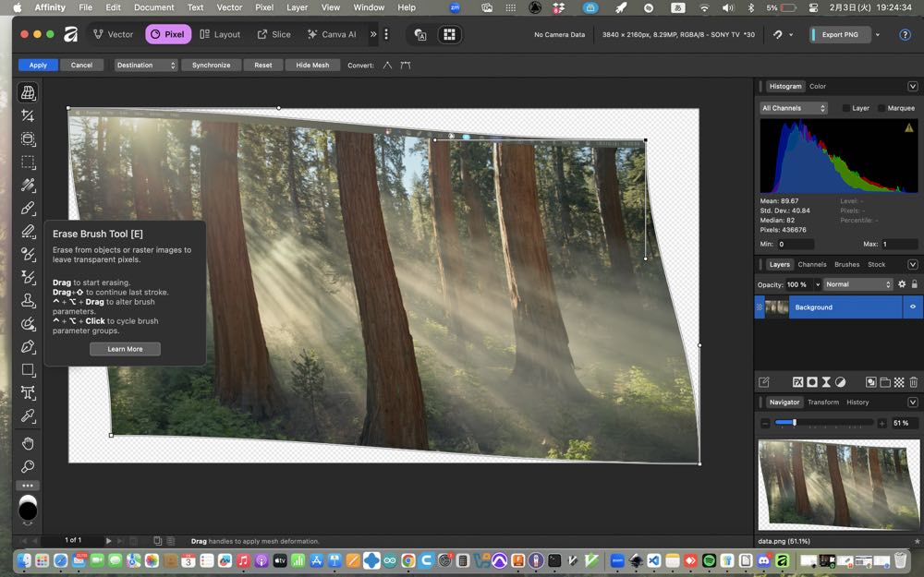
Task: Enable the Marquee checkbox in Histogram
Action: point(881,108)
